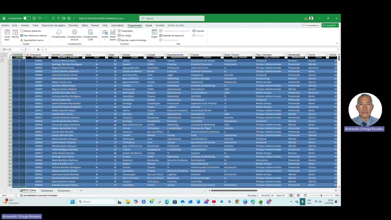Open control Propiedades

click(x=125, y=31)
